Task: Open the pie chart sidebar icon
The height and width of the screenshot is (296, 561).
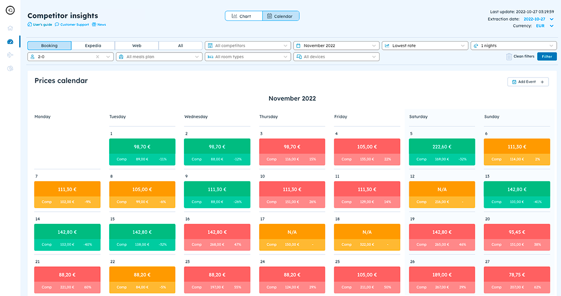Action: [x=10, y=69]
